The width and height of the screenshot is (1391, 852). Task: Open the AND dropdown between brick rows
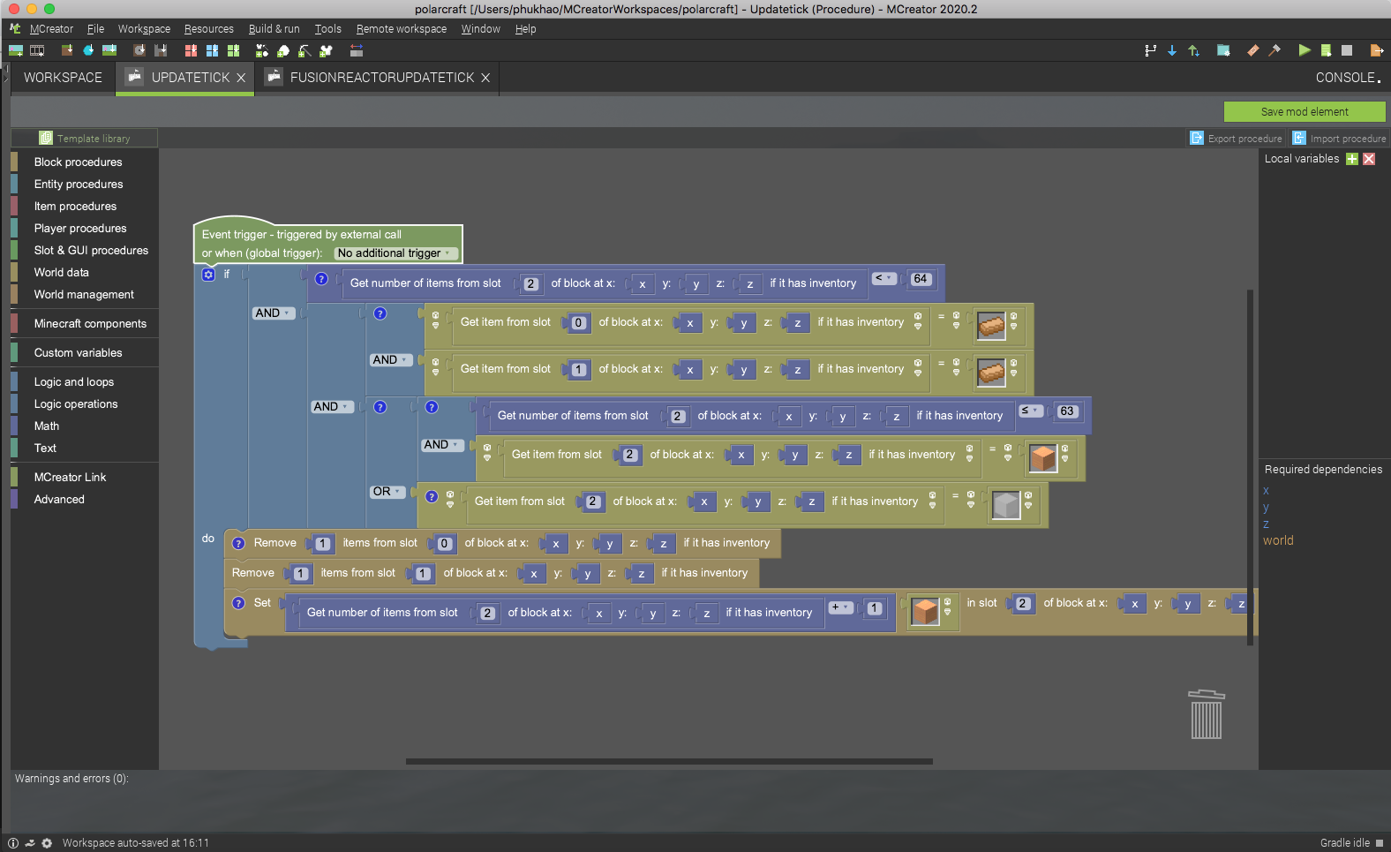391,360
